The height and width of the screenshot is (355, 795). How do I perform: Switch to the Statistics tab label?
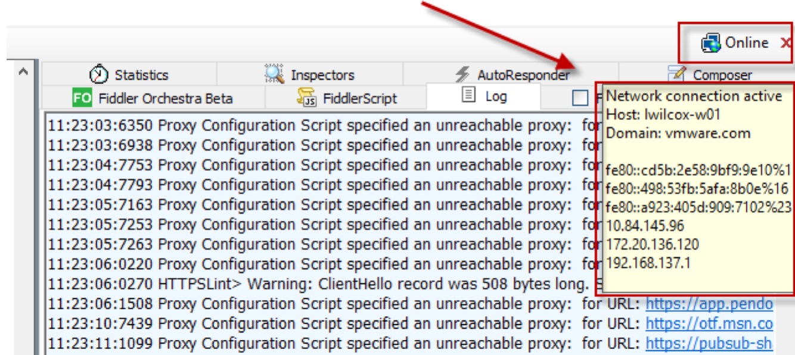point(141,75)
